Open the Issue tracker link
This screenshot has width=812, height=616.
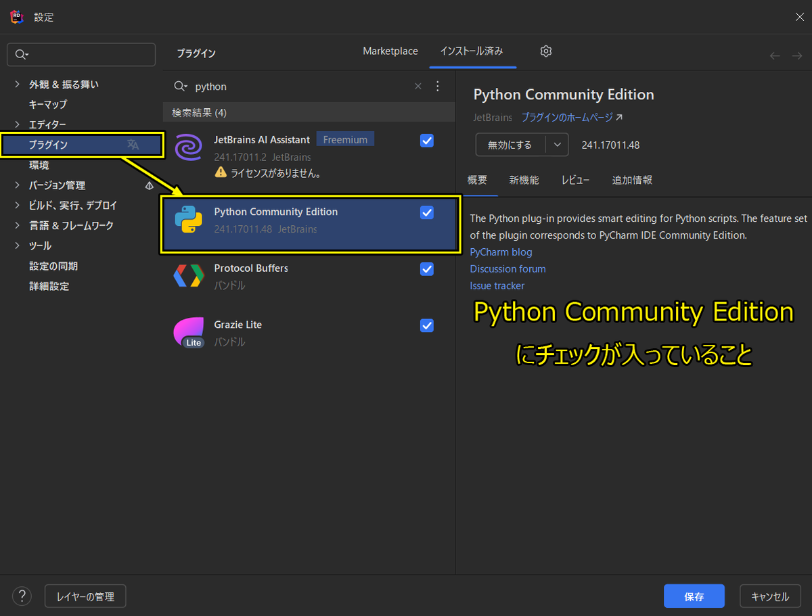[497, 286]
